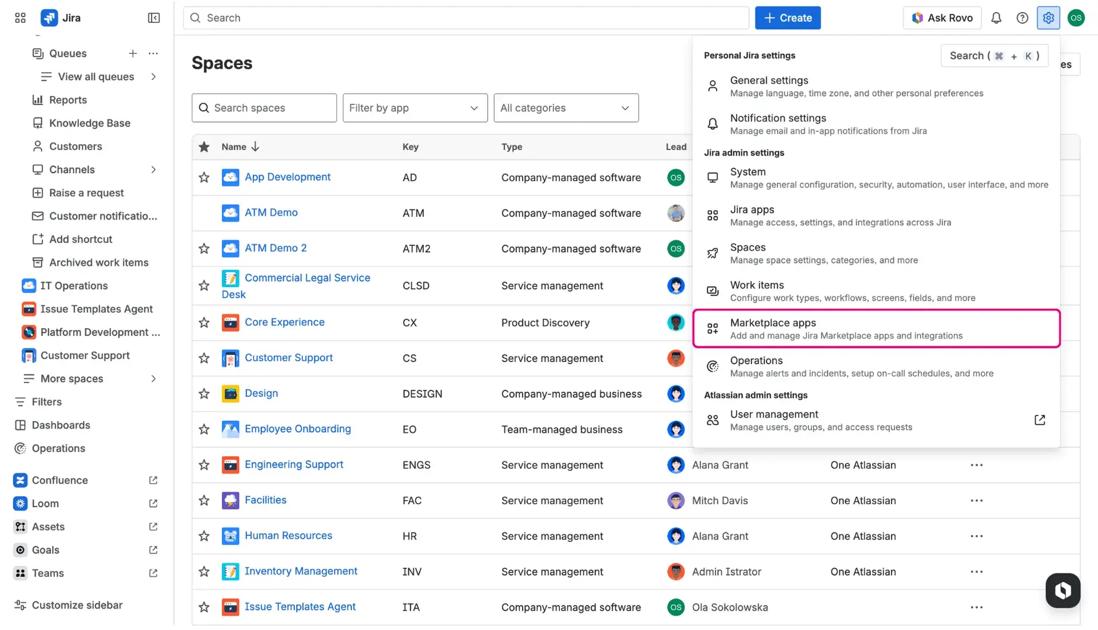Image resolution: width=1098 pixels, height=630 pixels.
Task: Star the Design space
Action: click(x=204, y=393)
